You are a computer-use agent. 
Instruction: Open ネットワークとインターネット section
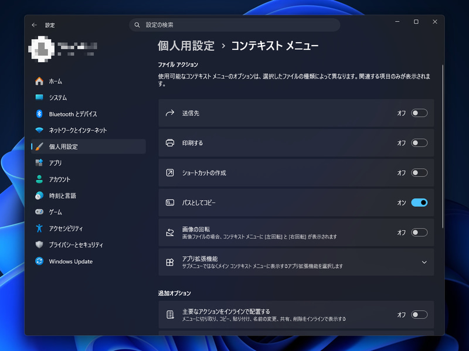pyautogui.click(x=89, y=130)
